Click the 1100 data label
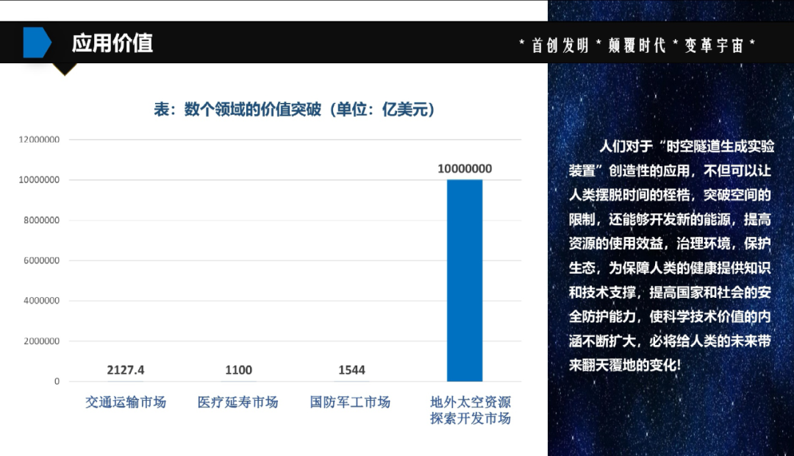 238,370
